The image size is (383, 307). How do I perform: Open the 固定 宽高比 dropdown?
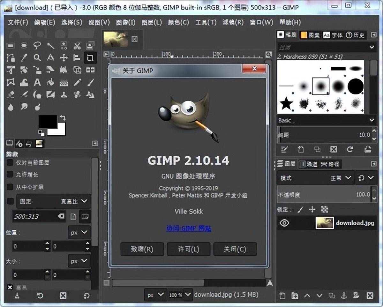[x=54, y=201]
